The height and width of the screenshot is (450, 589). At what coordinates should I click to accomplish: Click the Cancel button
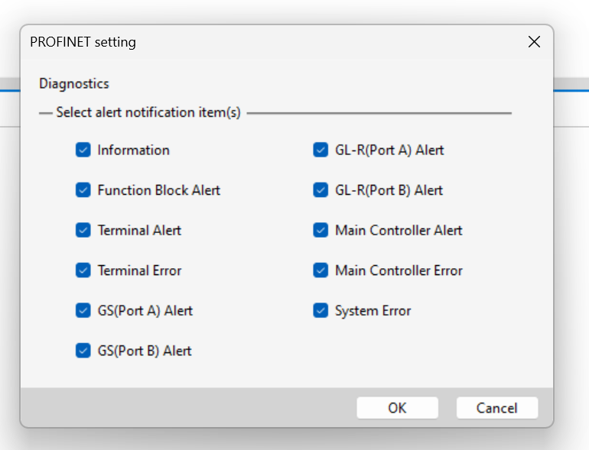pyautogui.click(x=497, y=407)
